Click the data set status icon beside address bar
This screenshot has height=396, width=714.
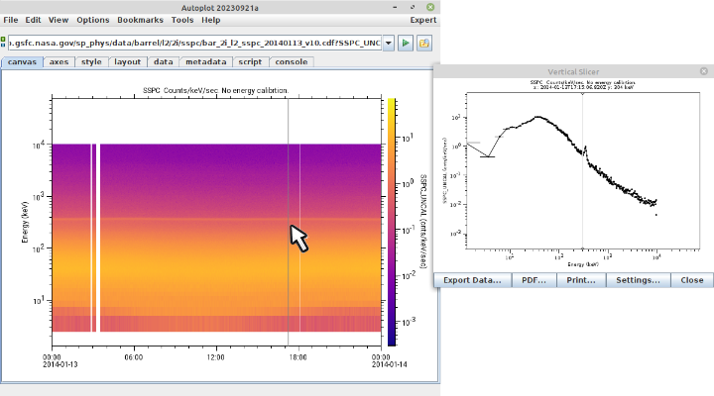tap(3, 43)
